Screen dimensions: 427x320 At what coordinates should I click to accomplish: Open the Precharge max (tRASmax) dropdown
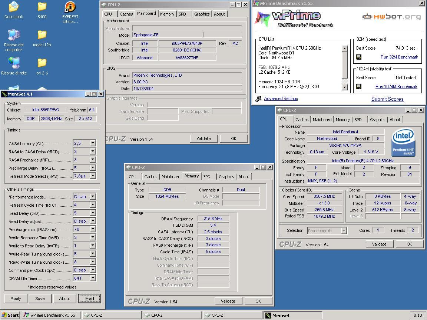pyautogui.click(x=93, y=229)
